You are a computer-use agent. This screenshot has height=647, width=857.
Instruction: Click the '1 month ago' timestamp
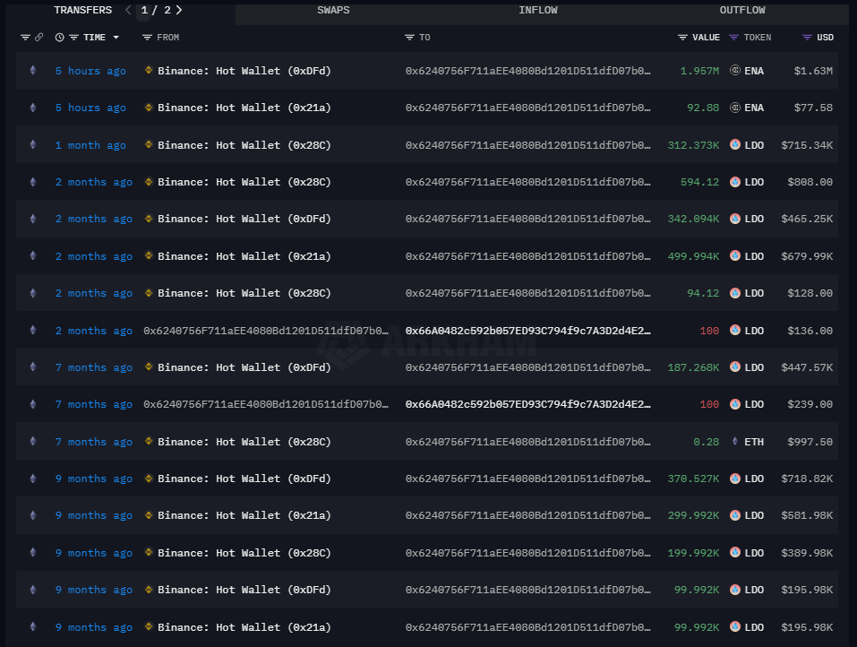tap(90, 145)
